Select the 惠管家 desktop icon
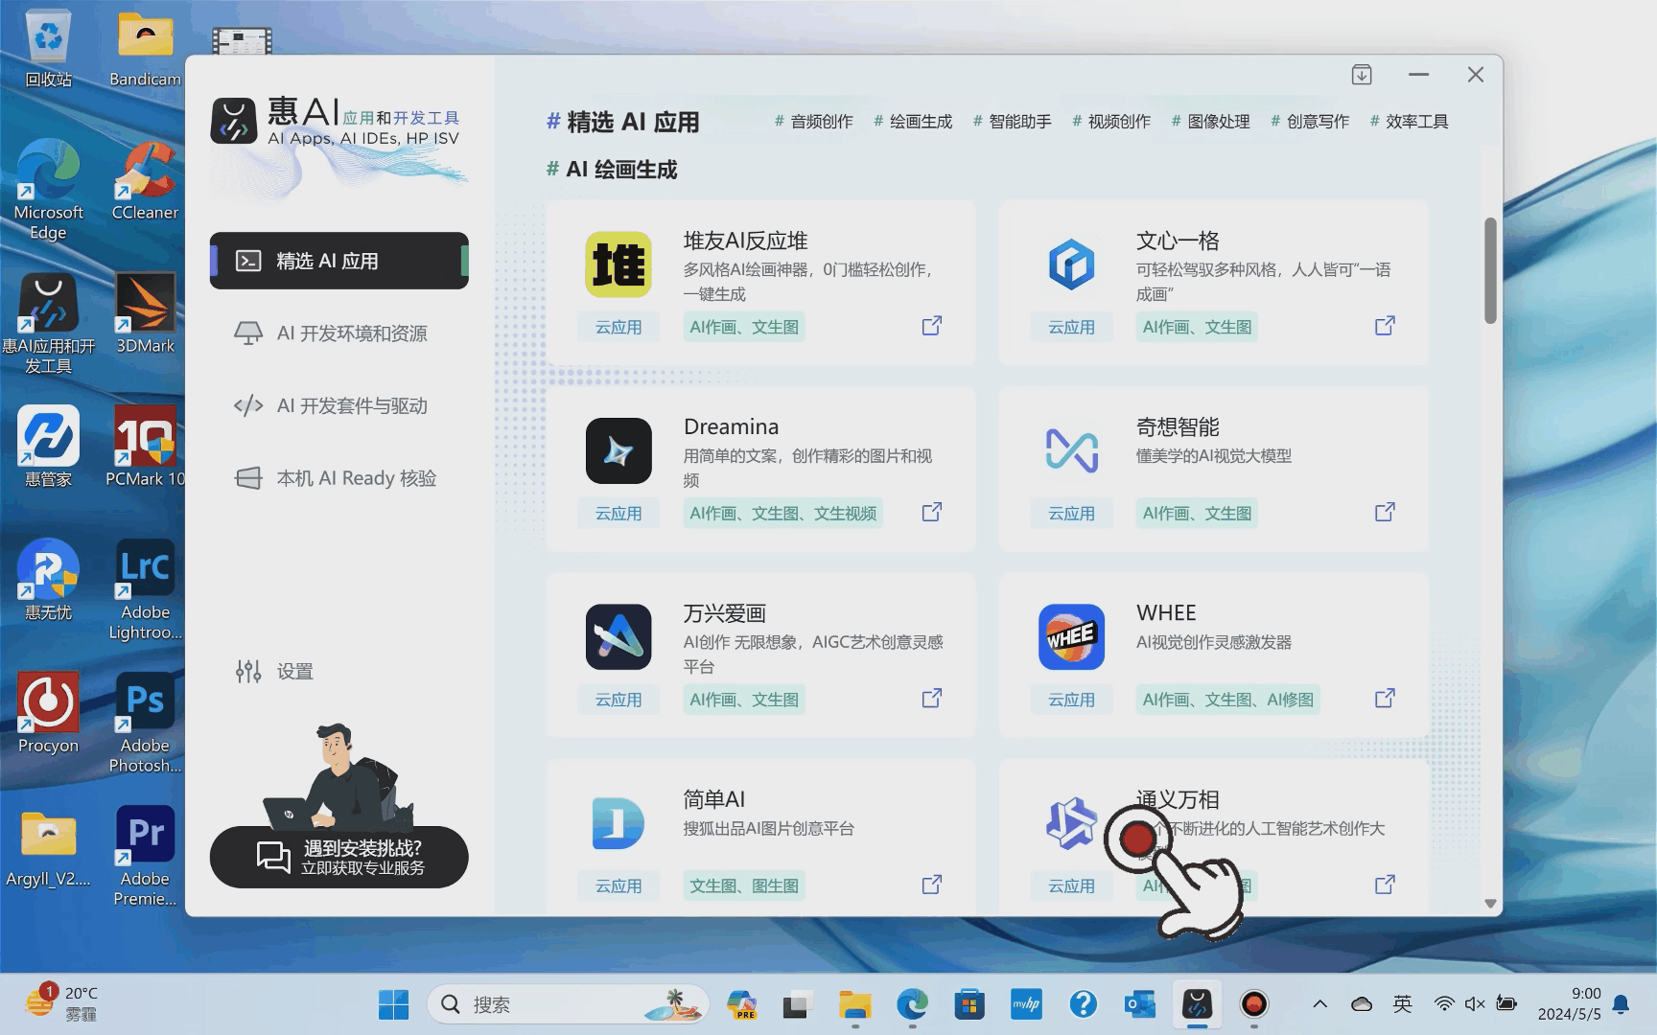The height and width of the screenshot is (1035, 1657). (x=48, y=448)
